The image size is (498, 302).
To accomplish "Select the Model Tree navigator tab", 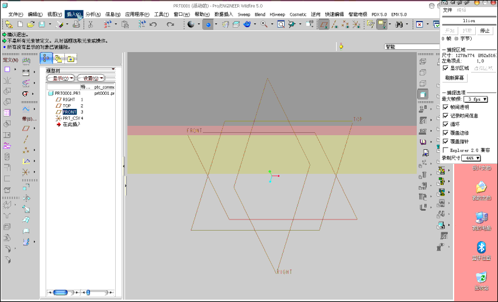I will point(46,58).
